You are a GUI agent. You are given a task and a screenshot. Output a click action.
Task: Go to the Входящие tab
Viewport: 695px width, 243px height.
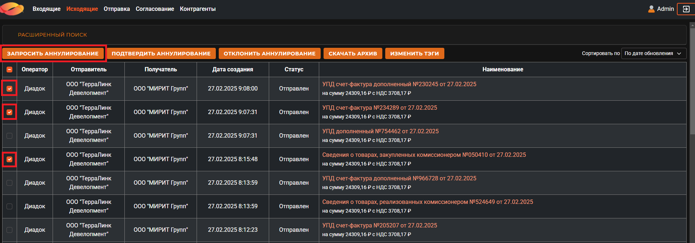(x=46, y=9)
